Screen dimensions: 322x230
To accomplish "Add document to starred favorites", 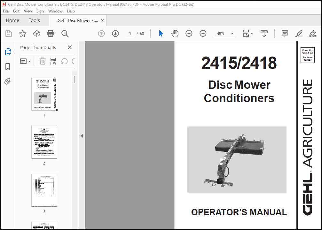I will (23, 34).
